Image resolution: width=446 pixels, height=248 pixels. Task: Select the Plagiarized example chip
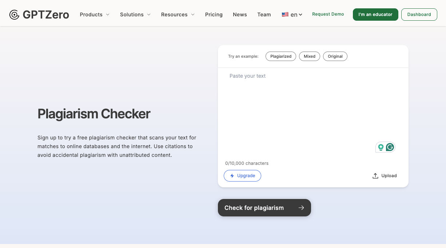tap(281, 56)
